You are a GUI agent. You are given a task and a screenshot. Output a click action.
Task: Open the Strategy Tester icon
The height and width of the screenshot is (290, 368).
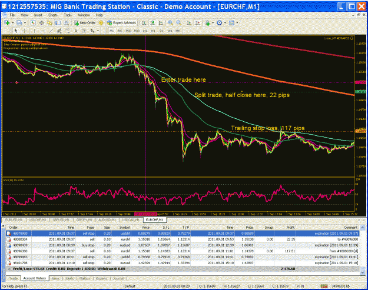click(x=67, y=23)
